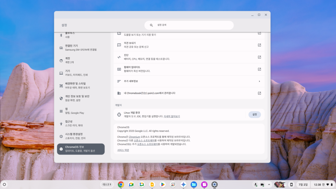This screenshot has width=336, height=189.
Task: Click the 진단 row title
Action: (126, 55)
